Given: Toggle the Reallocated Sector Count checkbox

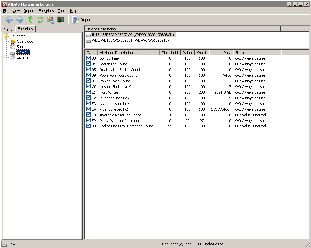Looking at the screenshot, I should tap(88, 69).
